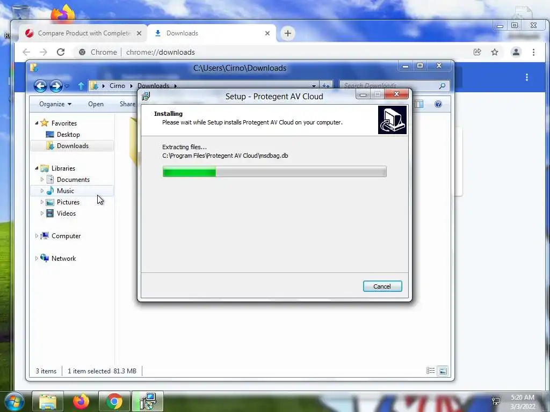Open Chrome from taskbar
The width and height of the screenshot is (550, 412).
tap(114, 401)
